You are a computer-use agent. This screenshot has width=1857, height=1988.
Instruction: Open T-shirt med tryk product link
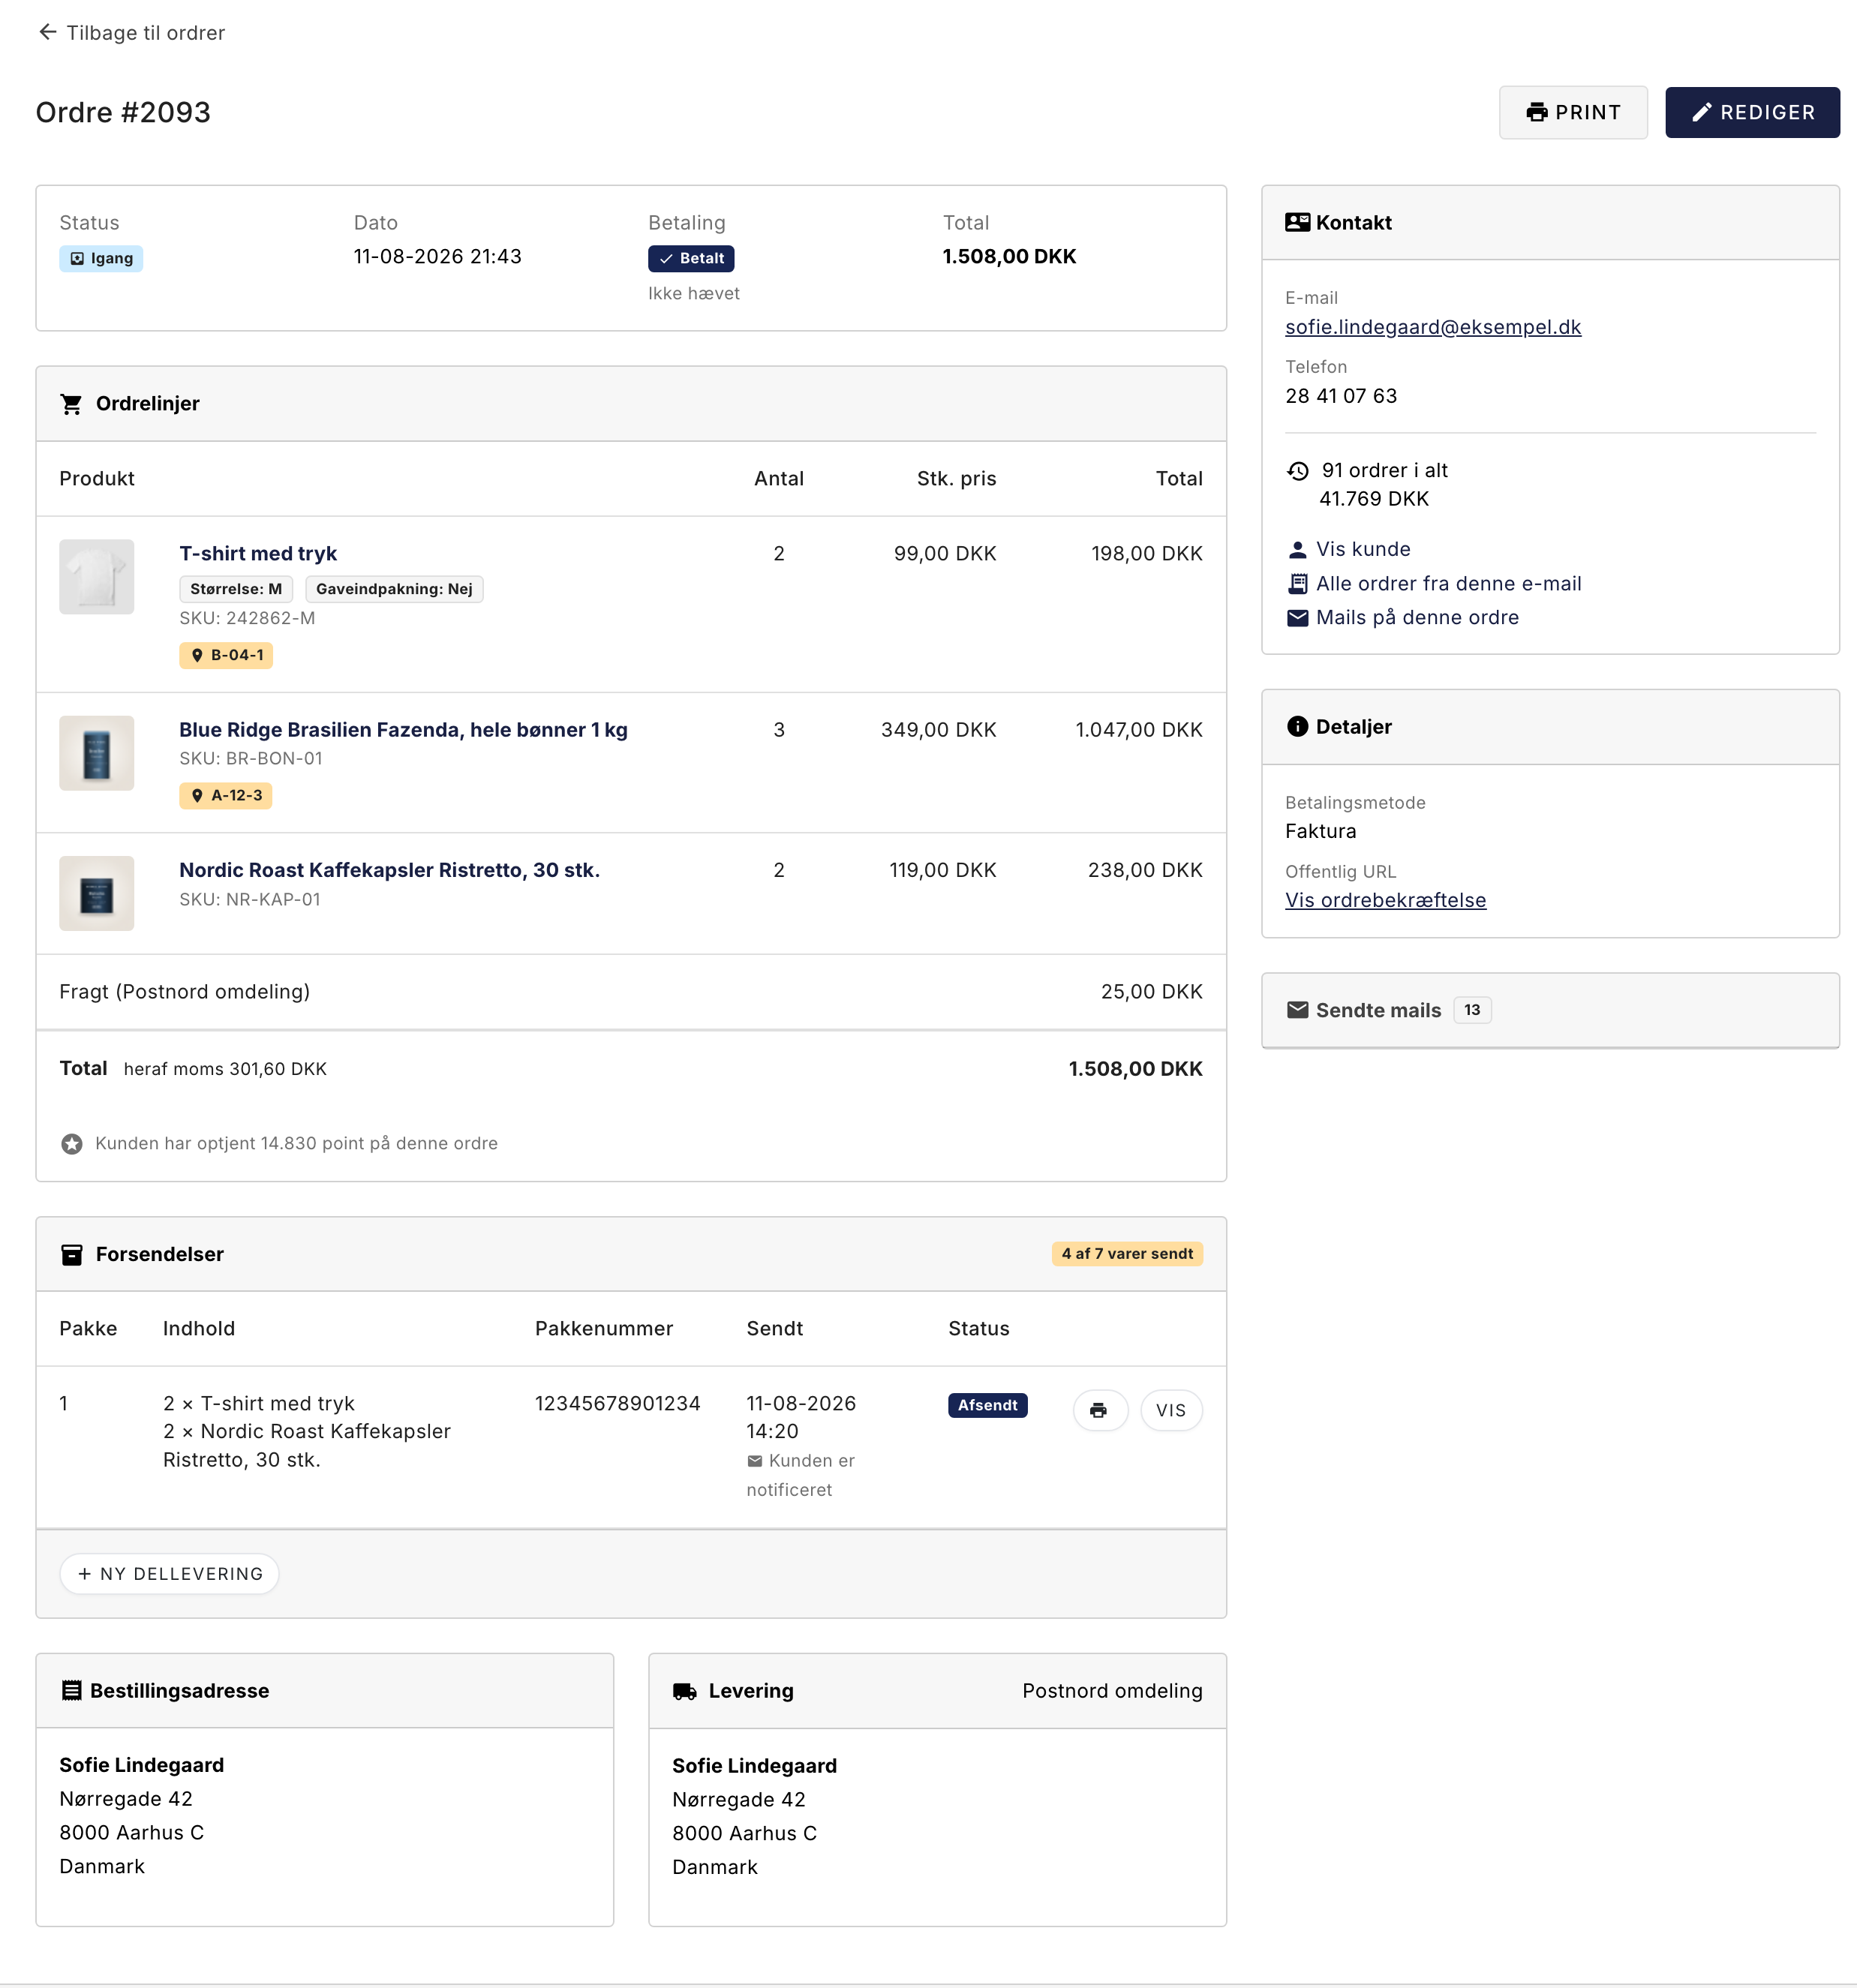[258, 553]
